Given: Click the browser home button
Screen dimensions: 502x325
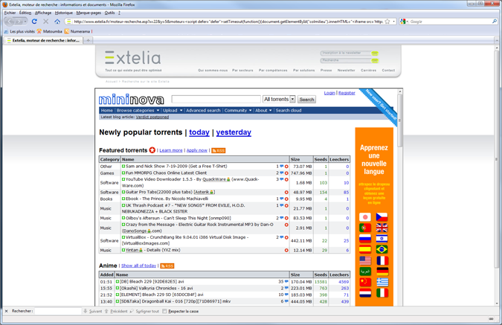Looking at the screenshot, I should pyautogui.click(x=57, y=22).
